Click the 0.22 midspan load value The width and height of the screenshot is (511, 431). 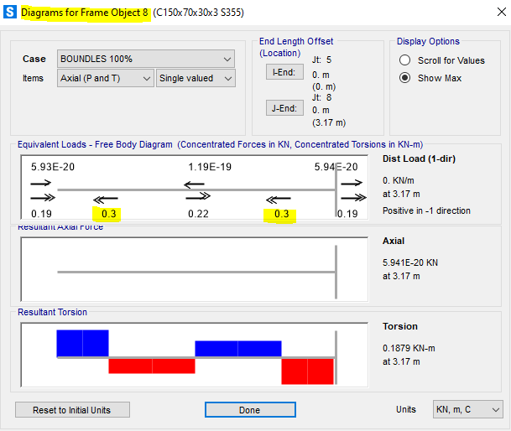click(197, 214)
